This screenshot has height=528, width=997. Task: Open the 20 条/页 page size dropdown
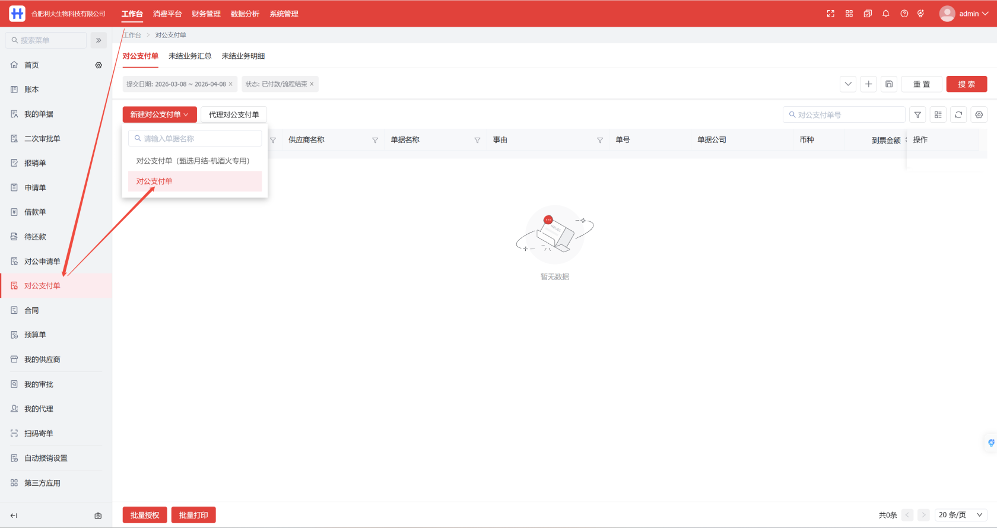[961, 515]
